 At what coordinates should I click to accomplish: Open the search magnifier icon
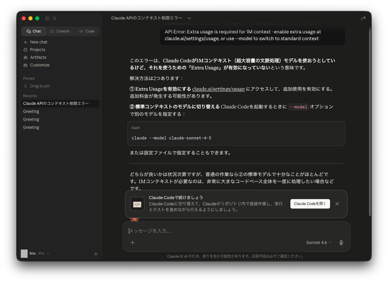(x=54, y=18)
